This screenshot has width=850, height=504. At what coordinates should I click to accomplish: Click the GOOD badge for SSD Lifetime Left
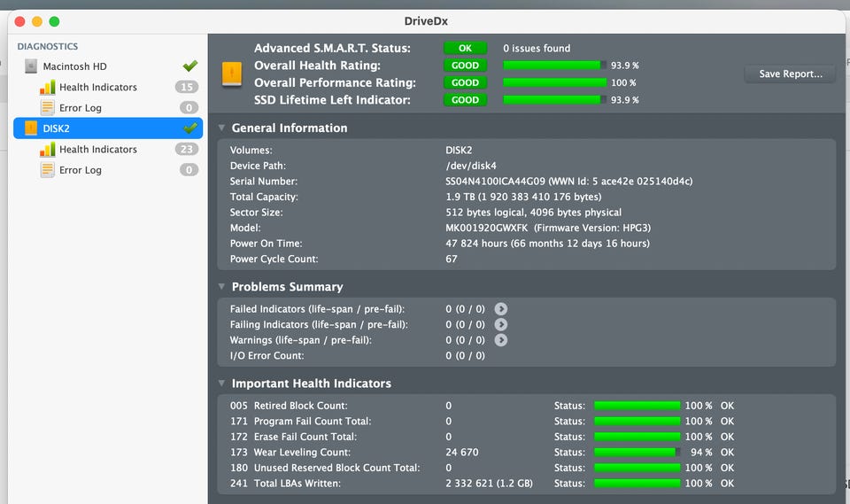(465, 100)
